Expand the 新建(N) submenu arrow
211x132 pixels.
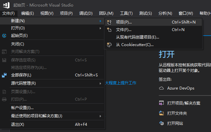(100, 21)
